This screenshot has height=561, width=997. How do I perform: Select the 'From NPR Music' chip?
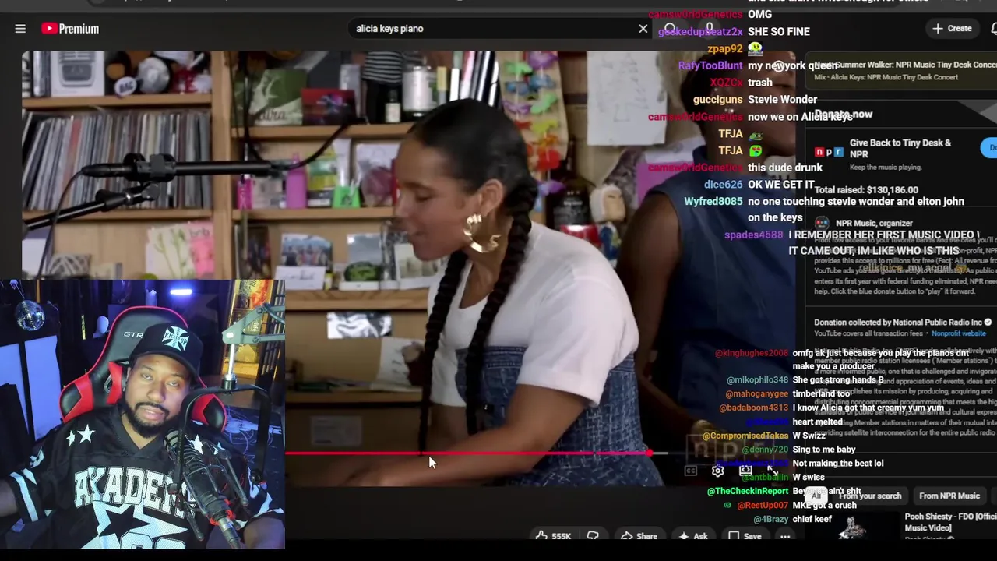click(949, 496)
